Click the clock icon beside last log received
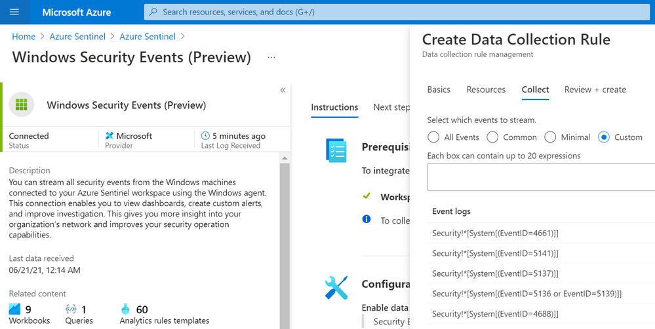Screen dimensions: 655x329 [205, 136]
